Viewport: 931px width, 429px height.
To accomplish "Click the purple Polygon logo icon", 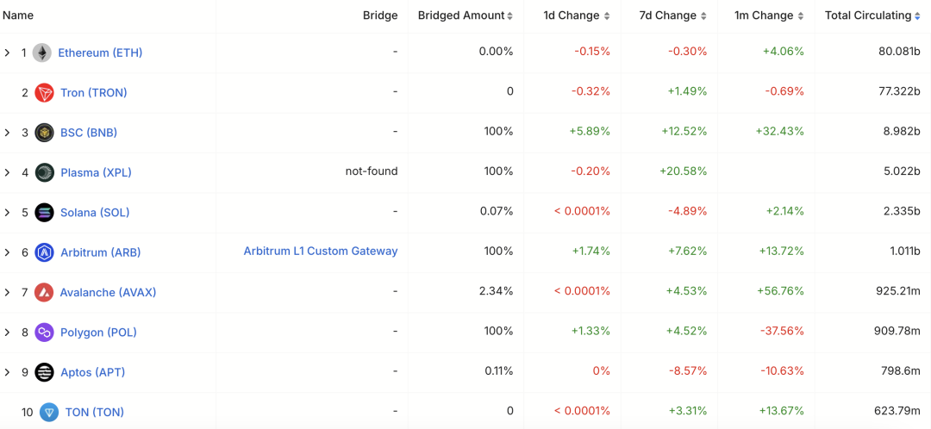I will pos(44,333).
